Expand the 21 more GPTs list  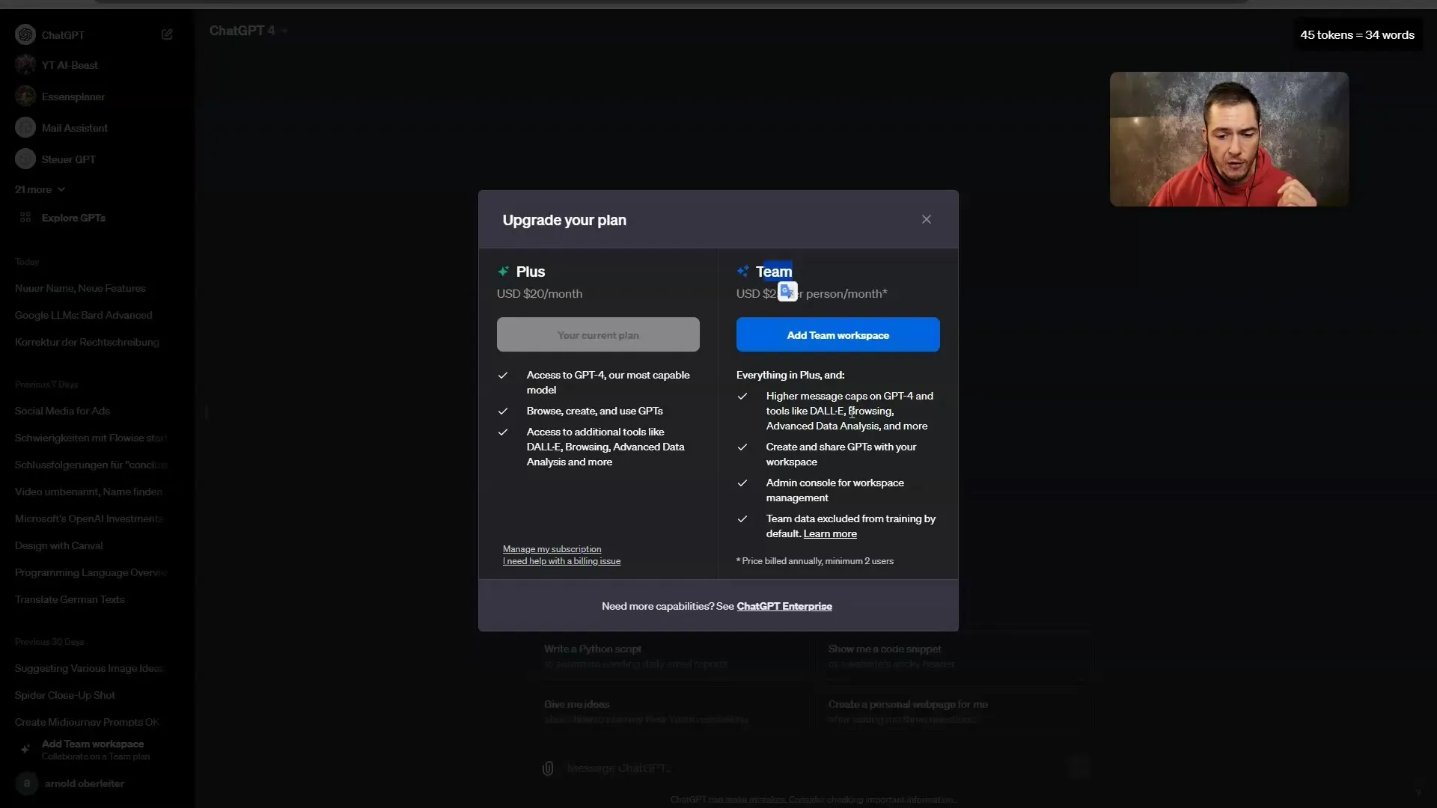pyautogui.click(x=40, y=189)
